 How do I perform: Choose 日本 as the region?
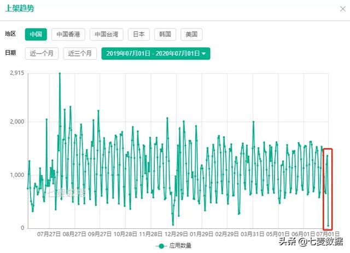pos(138,34)
